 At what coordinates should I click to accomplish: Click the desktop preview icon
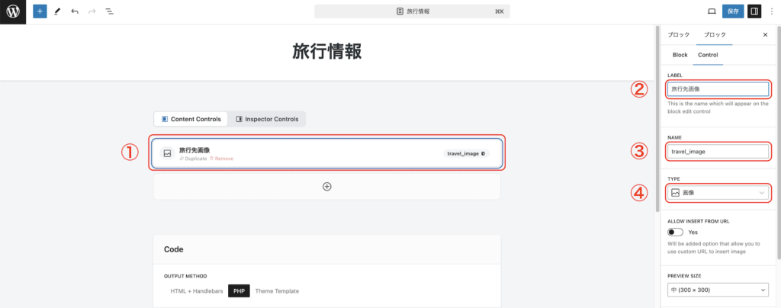point(712,12)
